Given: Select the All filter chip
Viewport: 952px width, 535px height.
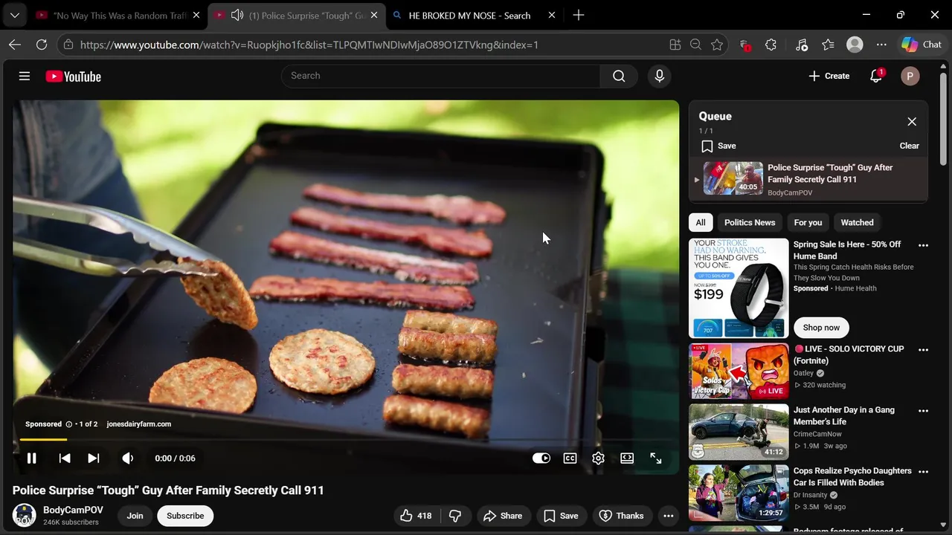Looking at the screenshot, I should click(701, 222).
